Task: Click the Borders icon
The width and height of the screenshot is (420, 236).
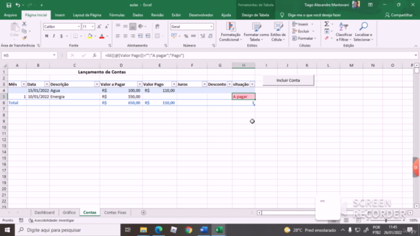Action: [75, 36]
